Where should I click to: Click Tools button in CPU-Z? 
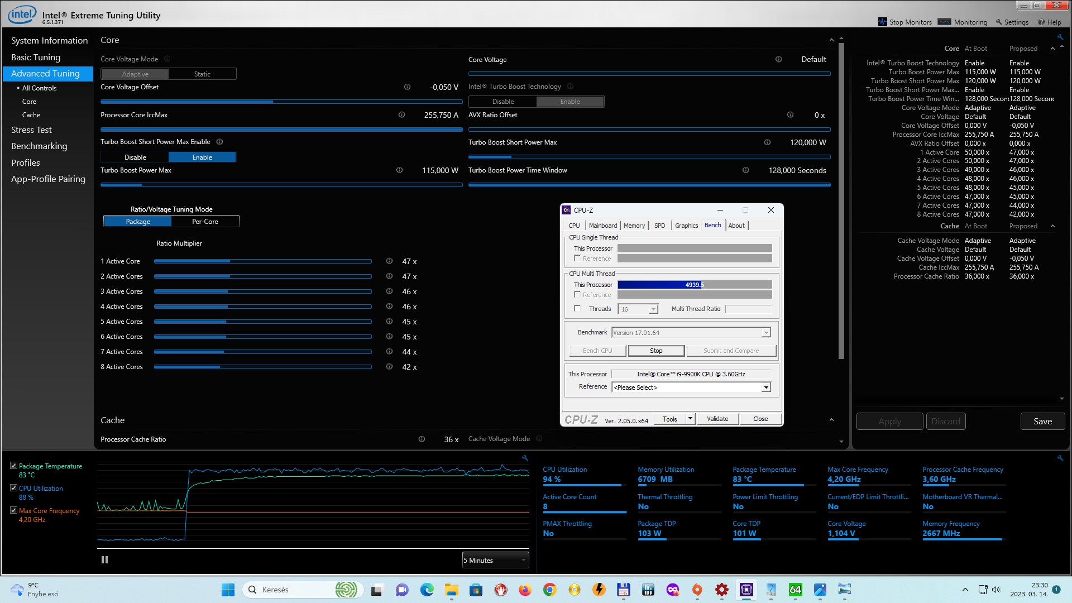point(670,419)
